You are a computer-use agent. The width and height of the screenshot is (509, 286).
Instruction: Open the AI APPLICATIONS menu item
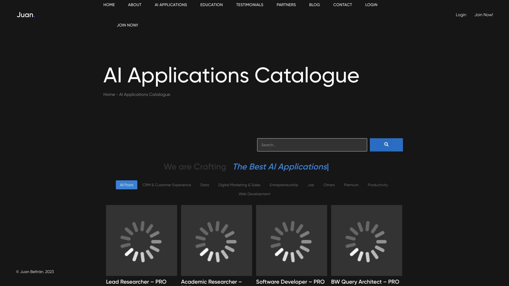coord(171,5)
